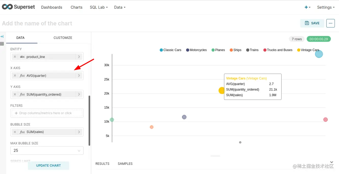Image resolution: width=339 pixels, height=174 pixels.
Task: Remove product_line from Entity field
Action: pyautogui.click(x=15, y=57)
